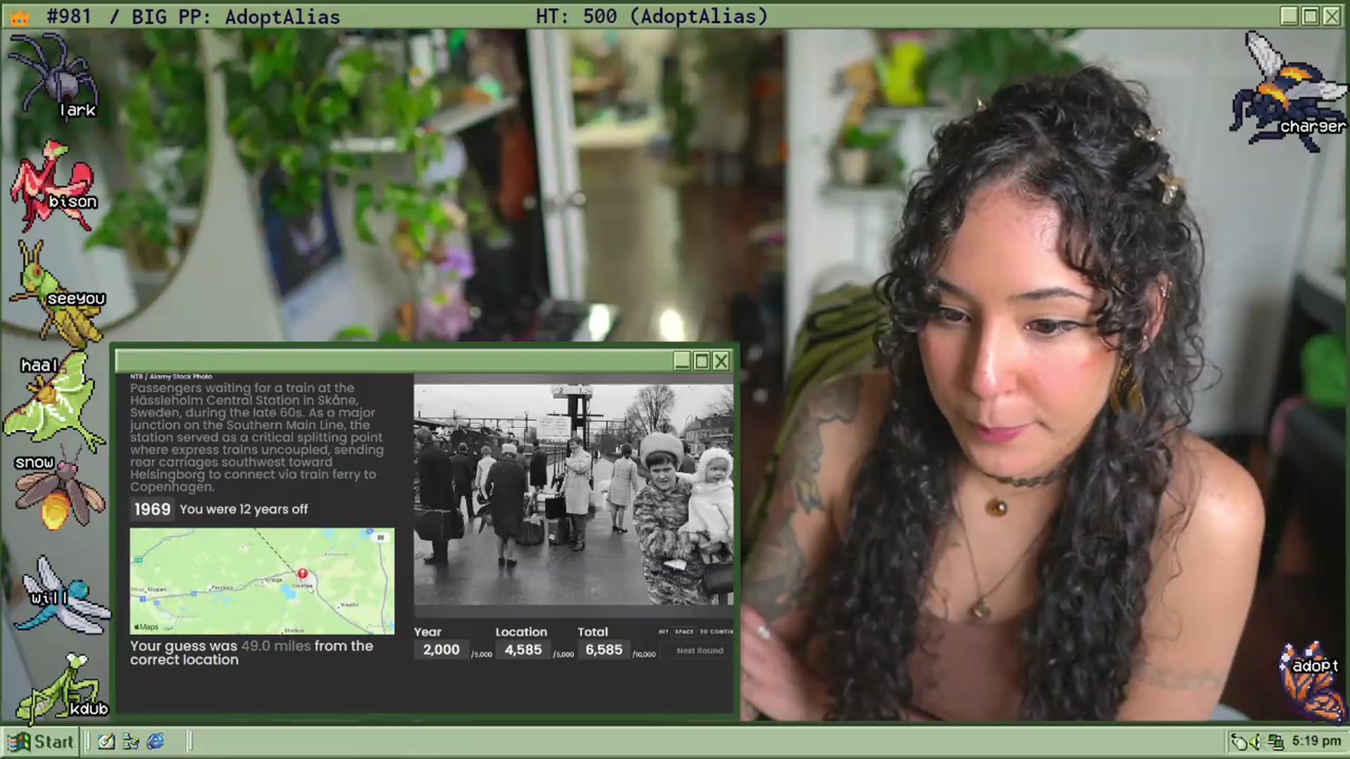Click the leftmost system tray icon
The width and height of the screenshot is (1350, 759).
pos(1239,741)
